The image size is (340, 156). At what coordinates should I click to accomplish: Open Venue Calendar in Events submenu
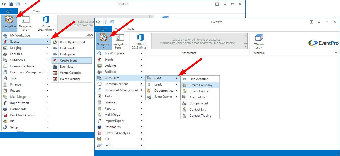72,73
